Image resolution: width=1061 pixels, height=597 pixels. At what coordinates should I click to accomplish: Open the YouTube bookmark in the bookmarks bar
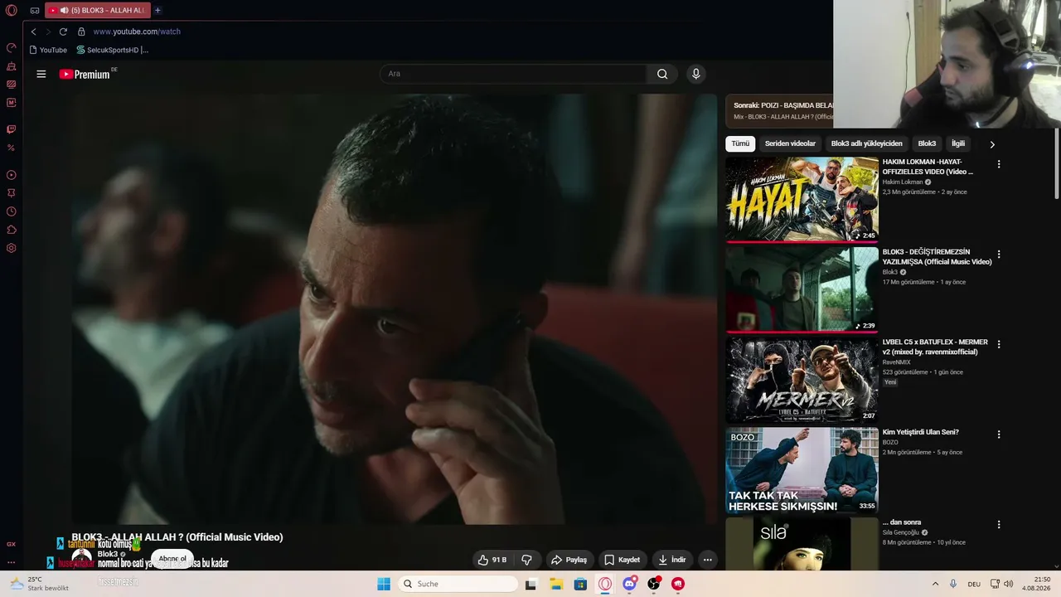pos(48,50)
